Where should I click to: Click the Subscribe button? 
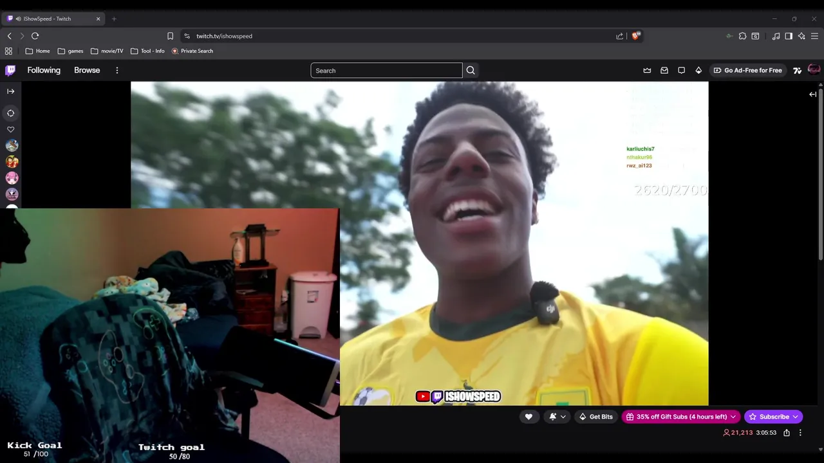tap(773, 417)
